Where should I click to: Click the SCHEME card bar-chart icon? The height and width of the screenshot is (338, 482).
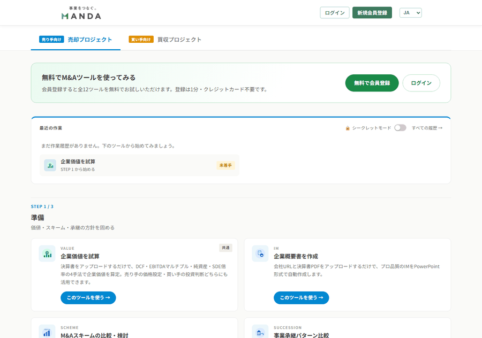click(47, 332)
